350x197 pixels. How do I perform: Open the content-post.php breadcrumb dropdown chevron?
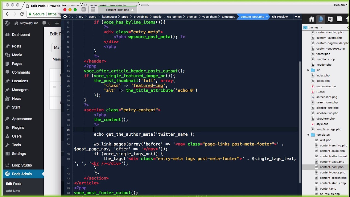tap(267, 17)
